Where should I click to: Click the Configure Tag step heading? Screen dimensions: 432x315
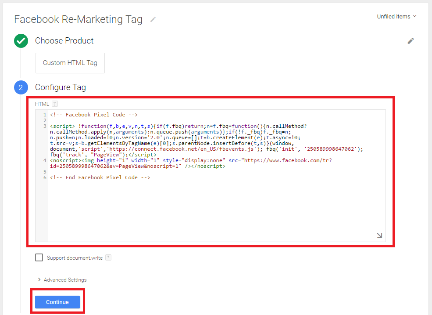61,87
